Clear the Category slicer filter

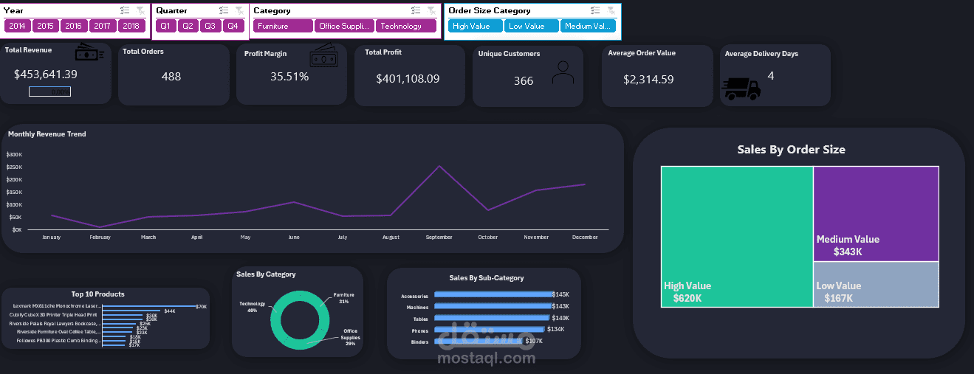431,10
